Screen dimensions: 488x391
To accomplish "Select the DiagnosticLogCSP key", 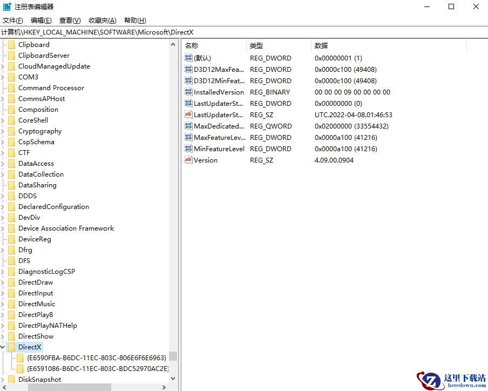I will click(x=46, y=272).
